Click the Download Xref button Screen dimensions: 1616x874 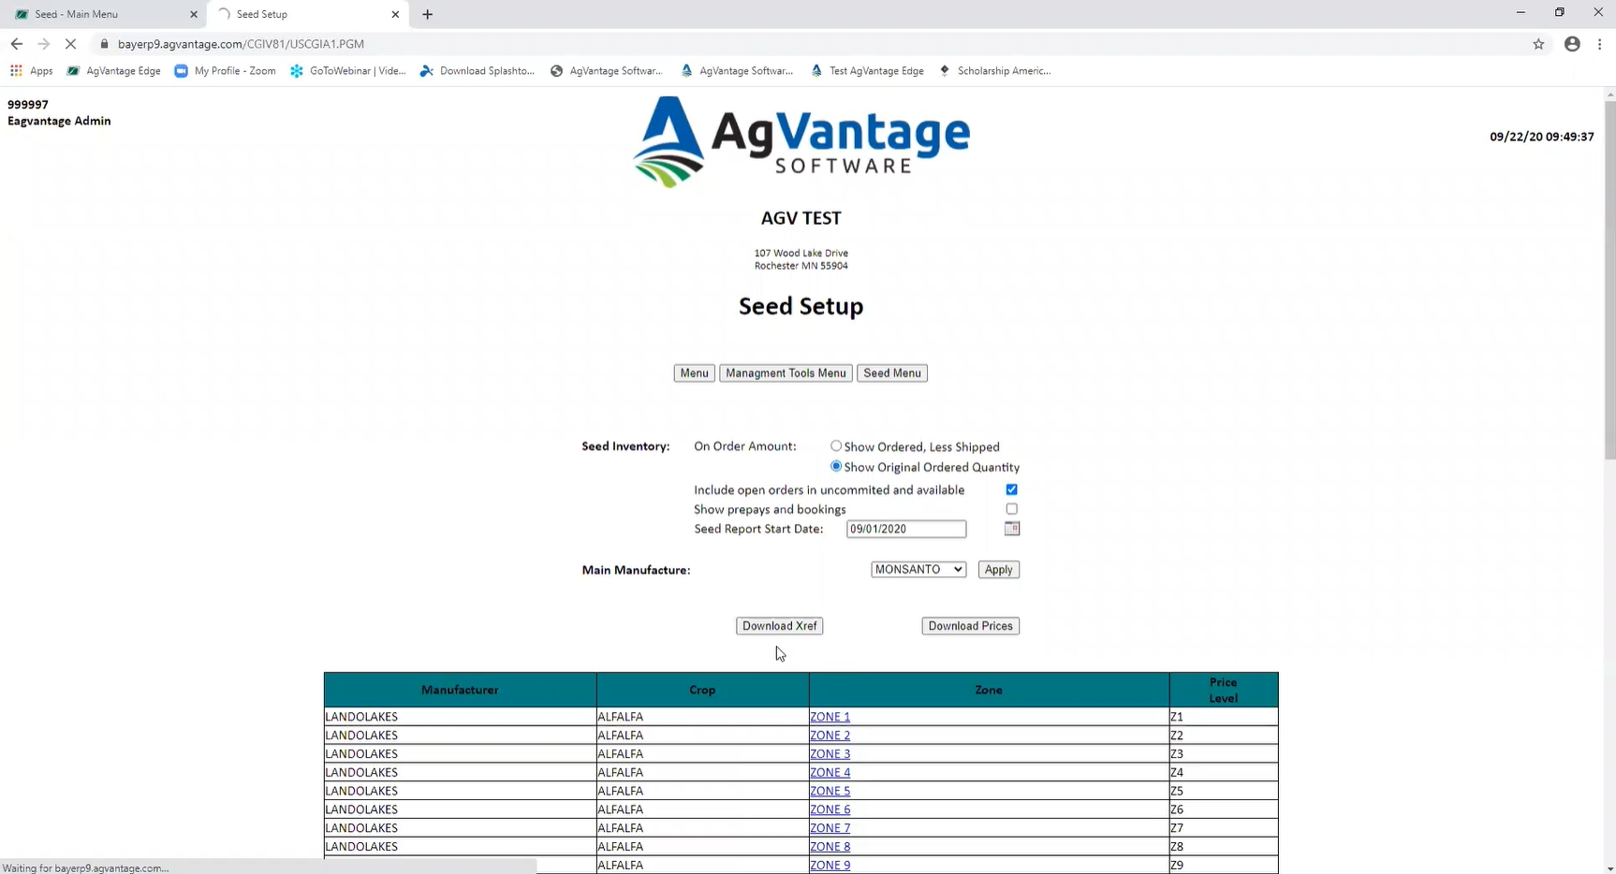779,626
